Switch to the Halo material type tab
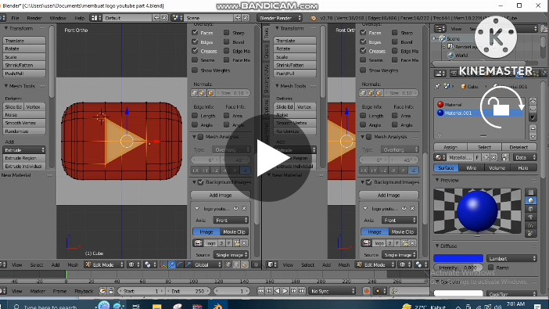549x309 pixels. tap(523, 168)
